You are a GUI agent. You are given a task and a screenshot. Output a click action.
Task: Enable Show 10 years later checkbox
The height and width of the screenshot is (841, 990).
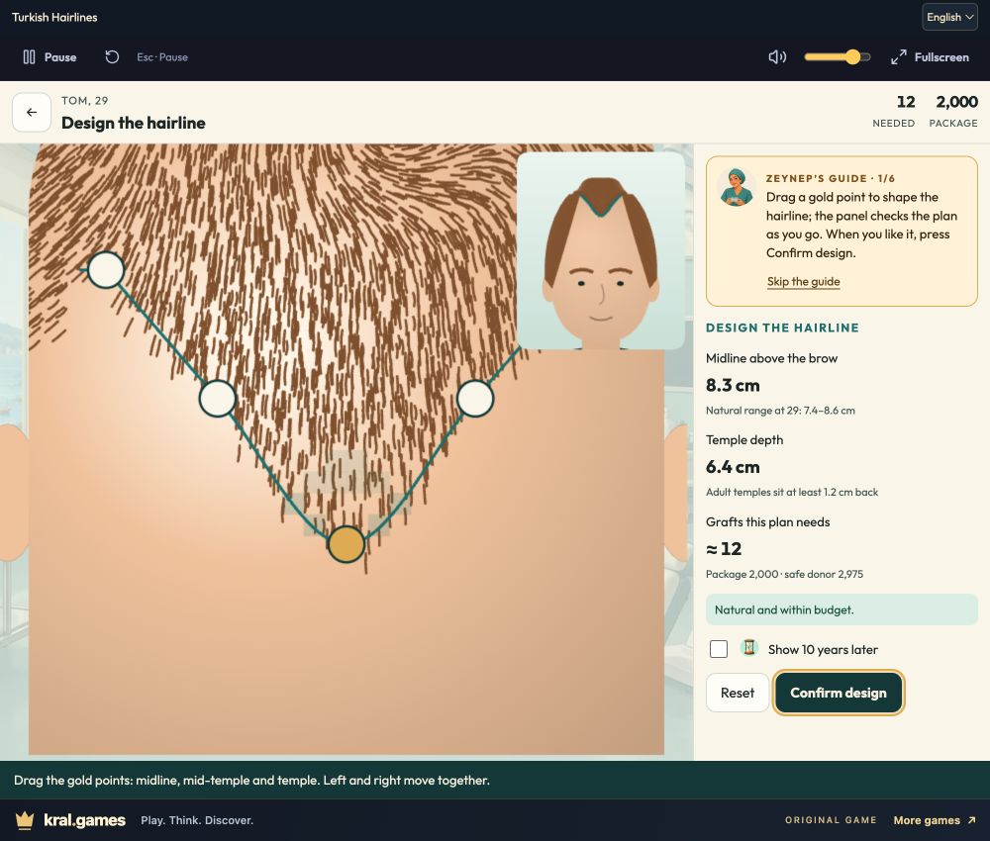click(x=719, y=649)
